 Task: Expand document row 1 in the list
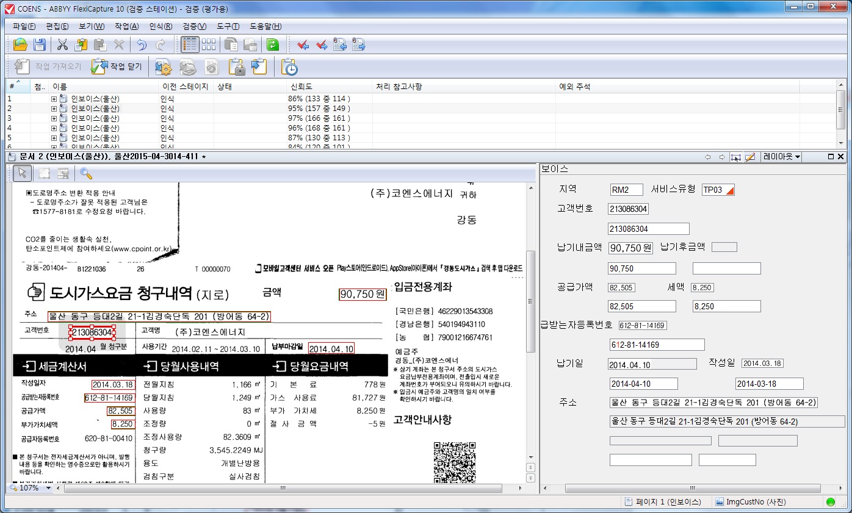tap(54, 99)
